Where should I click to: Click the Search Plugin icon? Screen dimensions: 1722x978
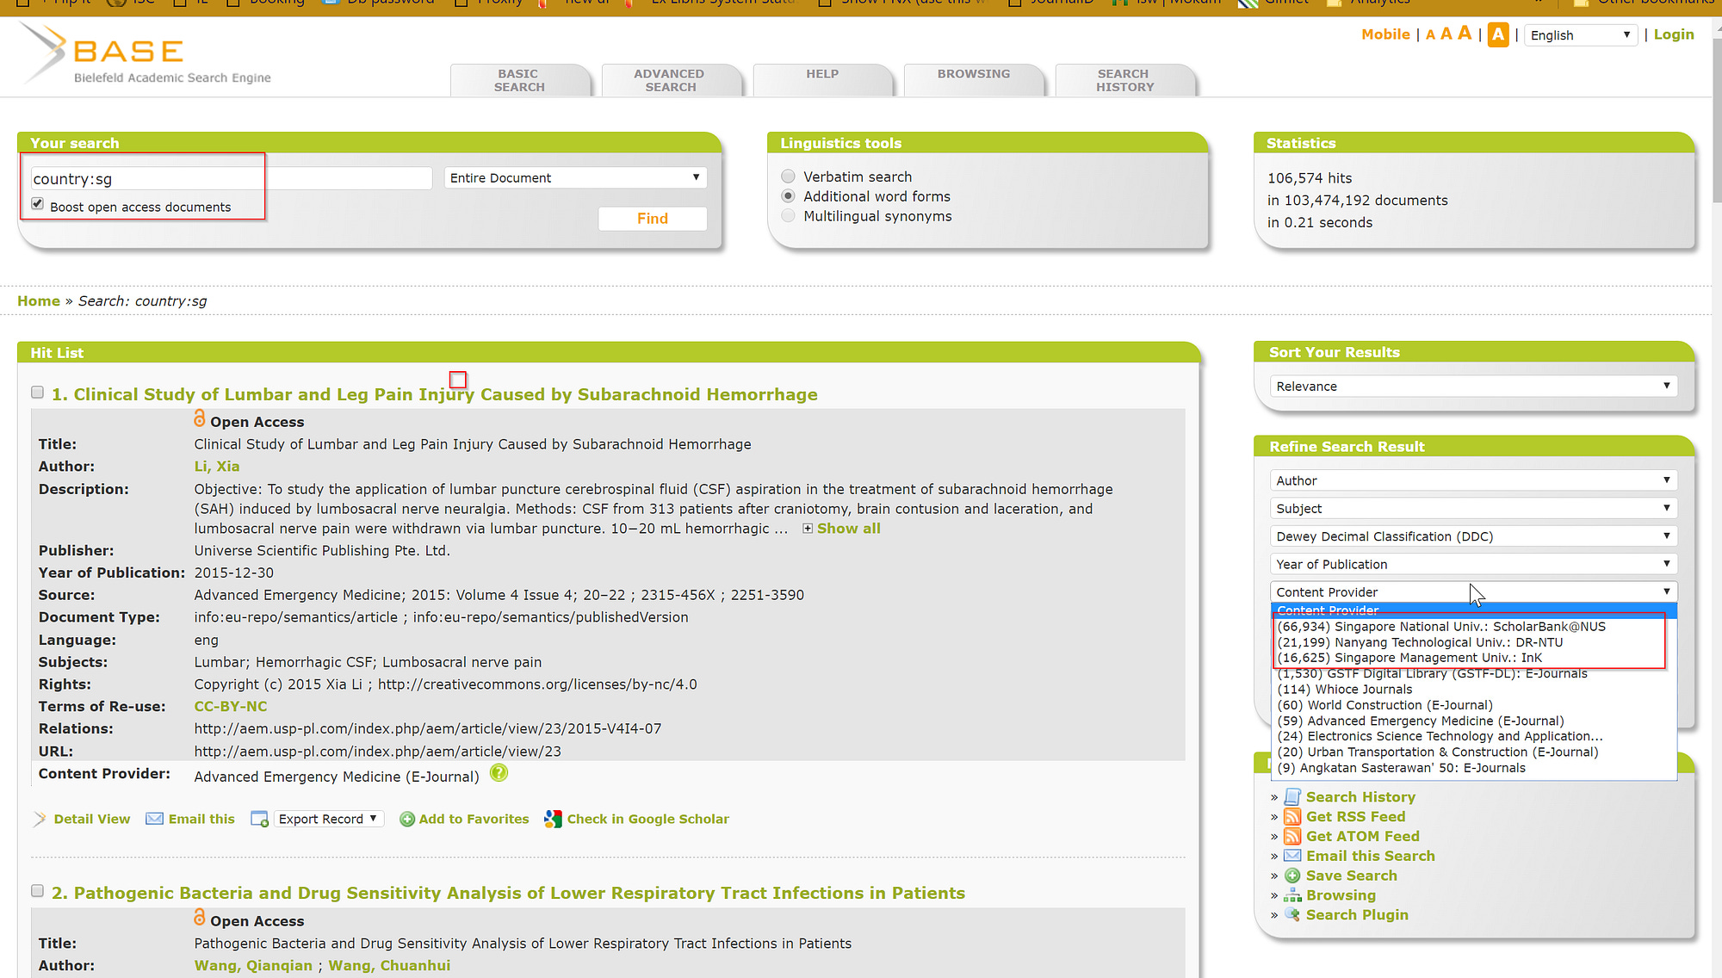click(1291, 914)
